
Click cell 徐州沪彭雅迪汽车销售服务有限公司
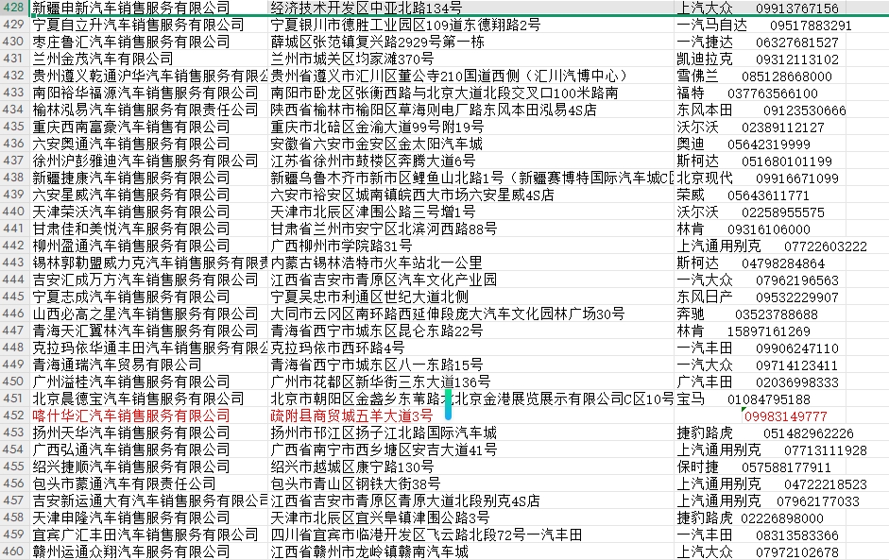[x=145, y=161]
